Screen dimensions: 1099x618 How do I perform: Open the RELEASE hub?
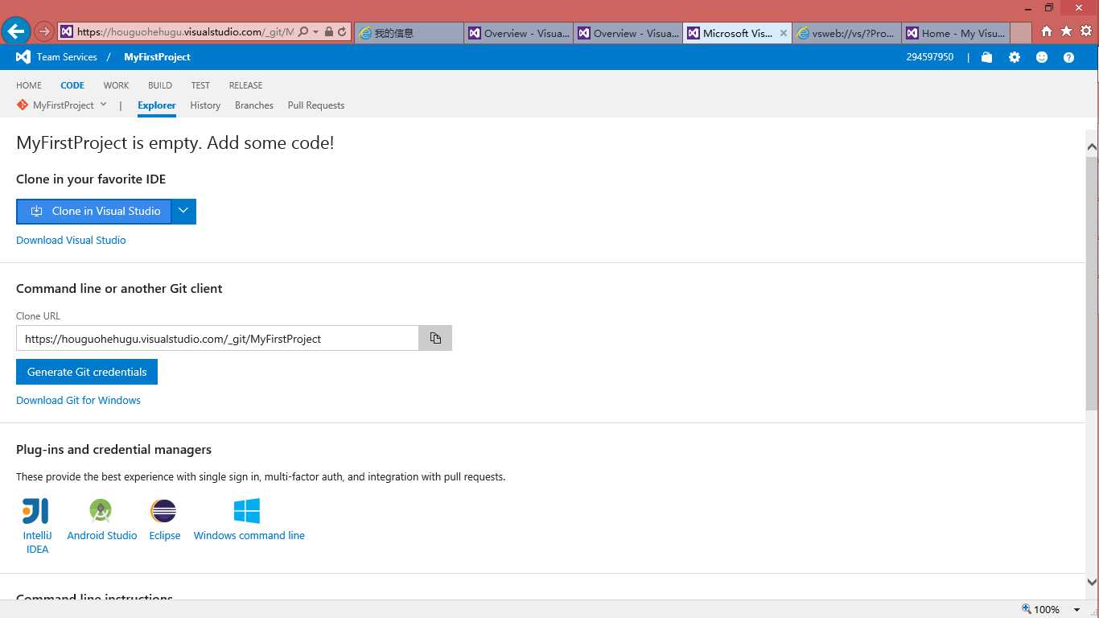click(x=245, y=85)
